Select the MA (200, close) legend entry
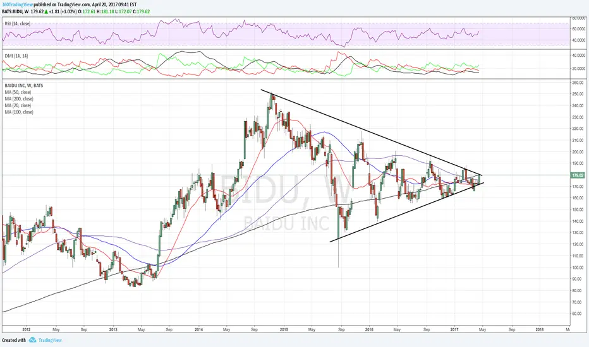589x347 pixels. click(19, 99)
